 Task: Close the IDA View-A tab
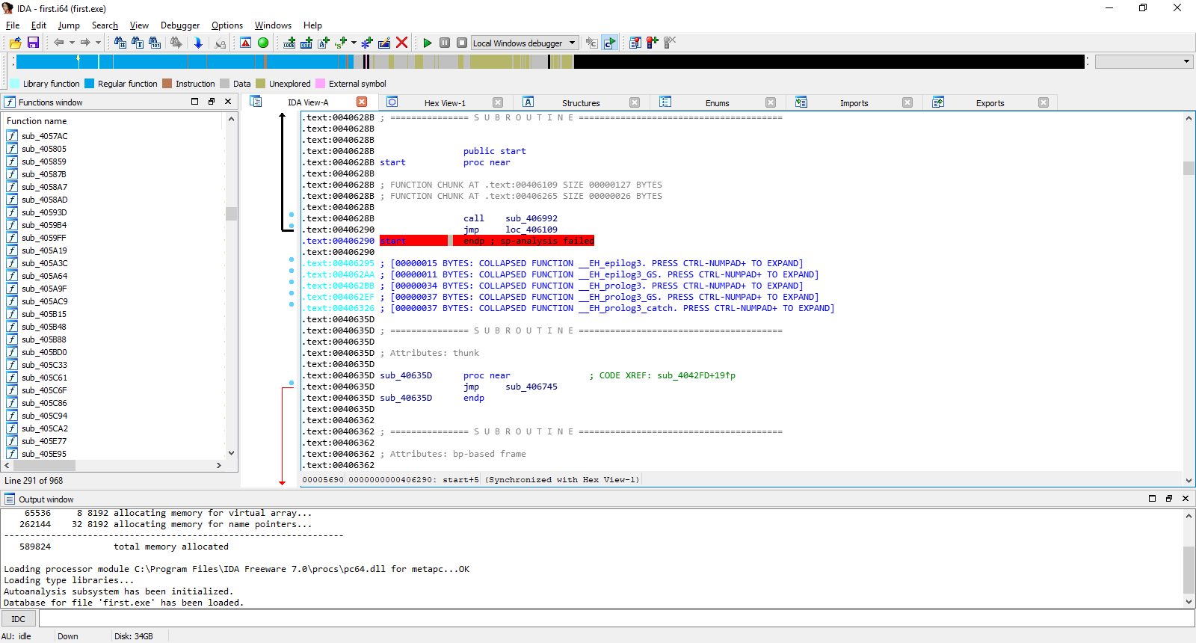click(x=362, y=102)
